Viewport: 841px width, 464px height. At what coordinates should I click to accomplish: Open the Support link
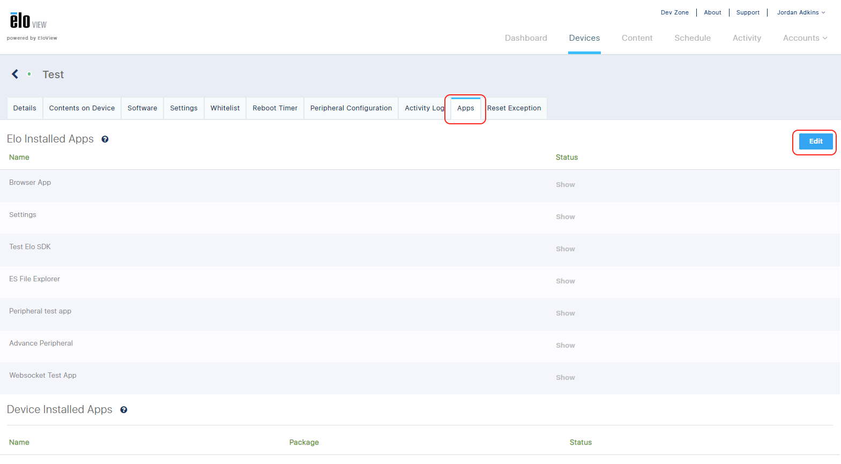click(x=748, y=12)
